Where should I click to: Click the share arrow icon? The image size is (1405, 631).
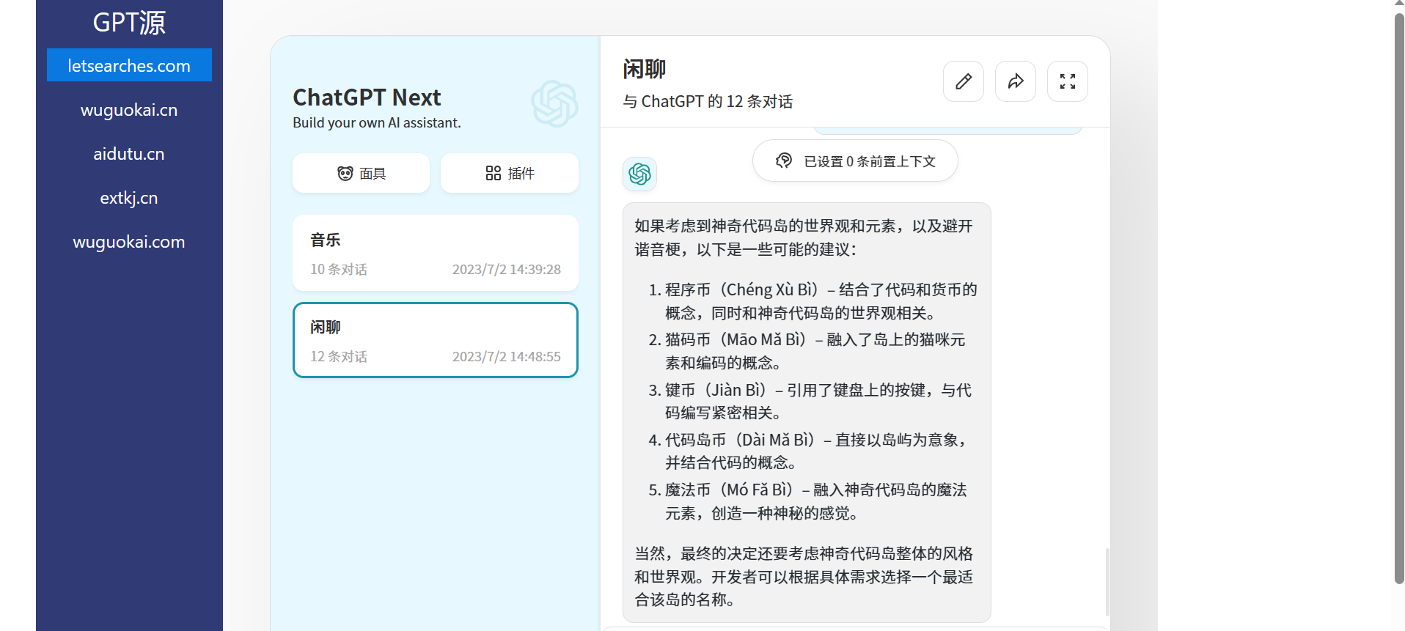(1015, 81)
